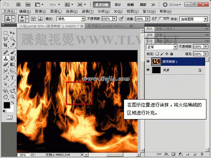Select the Pen tool
This screenshot has width=211, height=158.
[5, 77]
